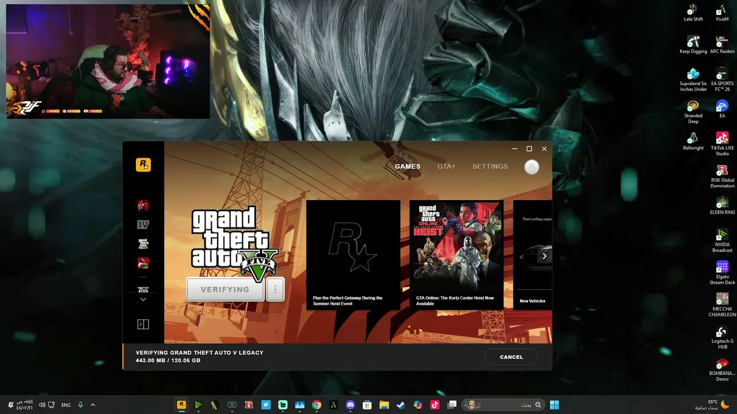The height and width of the screenshot is (414, 737).
Task: Open Bellwright desktop shortcut
Action: 693,141
